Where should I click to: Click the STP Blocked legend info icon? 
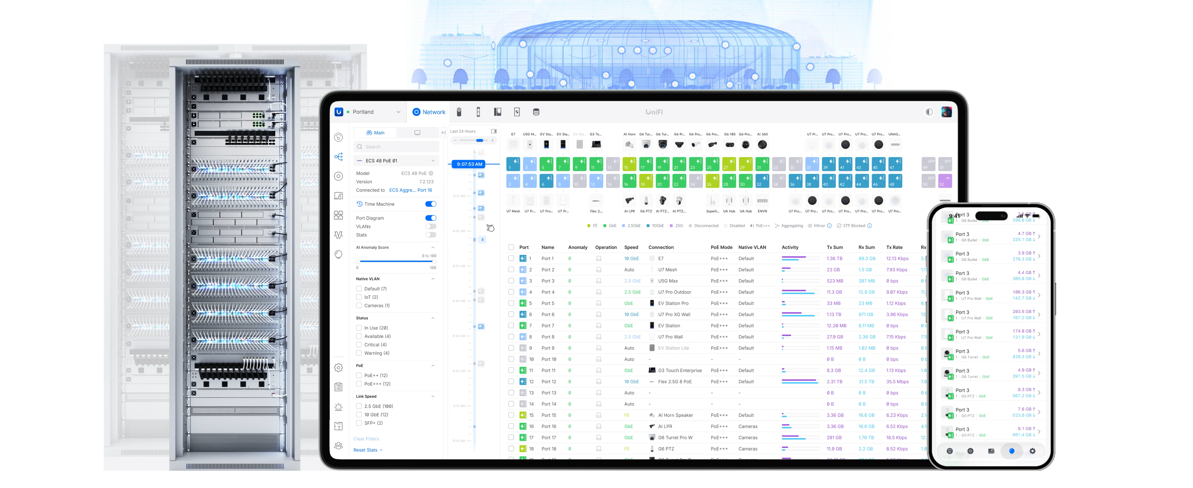pos(869,226)
